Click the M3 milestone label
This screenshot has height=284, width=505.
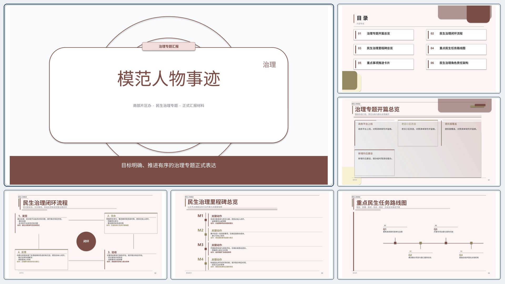pyautogui.click(x=200, y=245)
